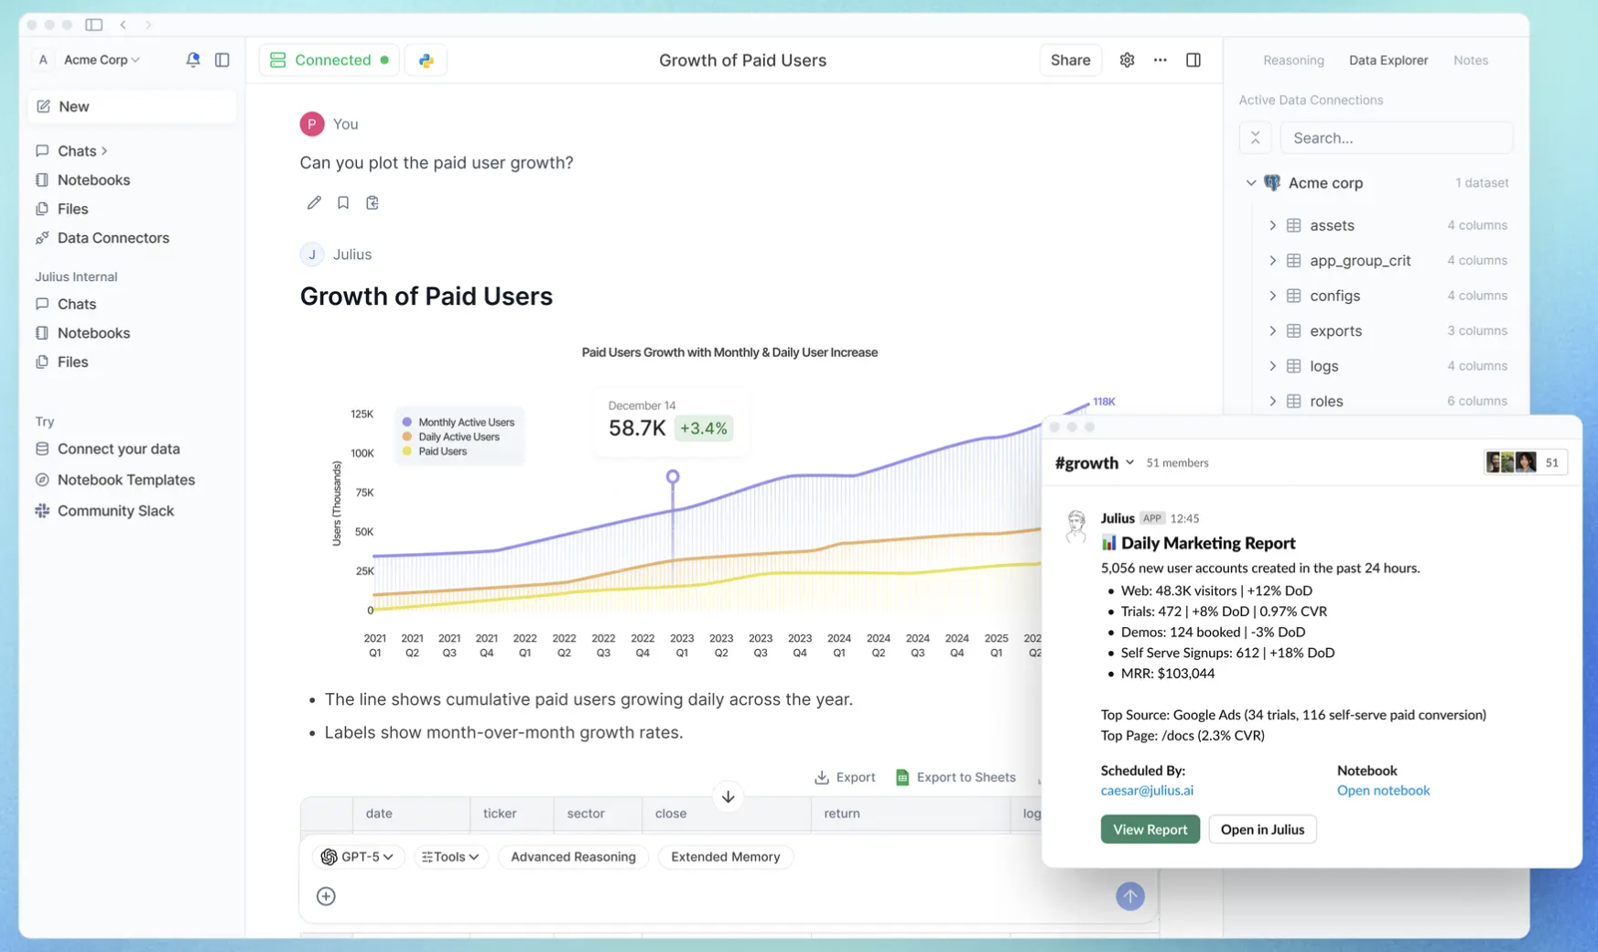
Task: Click the plus attachment icon in prompt box
Action: 326,896
